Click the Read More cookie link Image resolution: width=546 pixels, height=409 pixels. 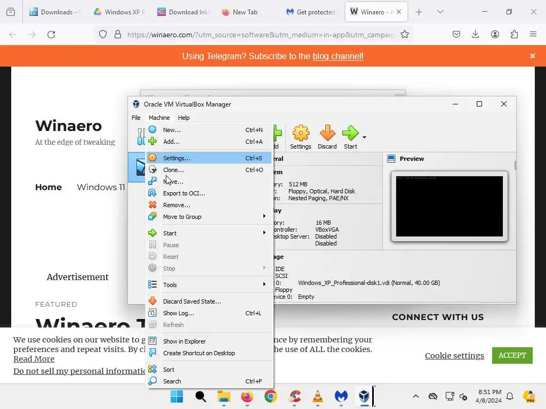point(34,359)
